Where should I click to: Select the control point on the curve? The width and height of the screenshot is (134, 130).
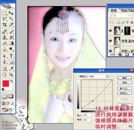pos(93,101)
